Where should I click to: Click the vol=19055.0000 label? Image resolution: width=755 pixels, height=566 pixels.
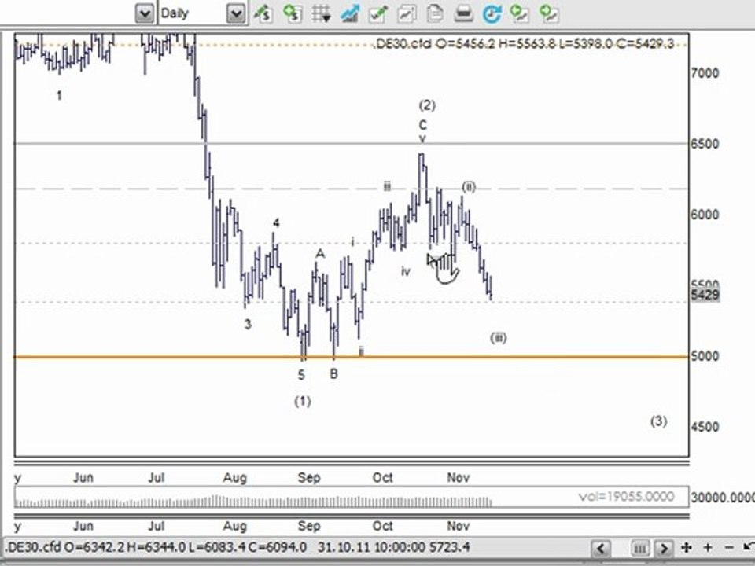click(x=626, y=496)
